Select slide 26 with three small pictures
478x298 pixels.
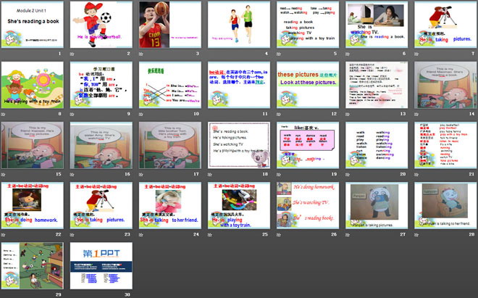pyautogui.click(x=308, y=205)
